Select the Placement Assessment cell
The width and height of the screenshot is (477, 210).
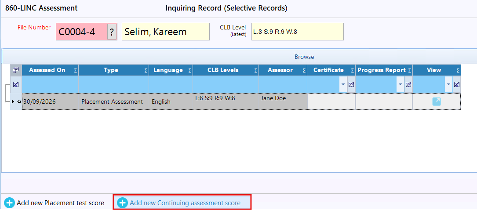point(114,102)
